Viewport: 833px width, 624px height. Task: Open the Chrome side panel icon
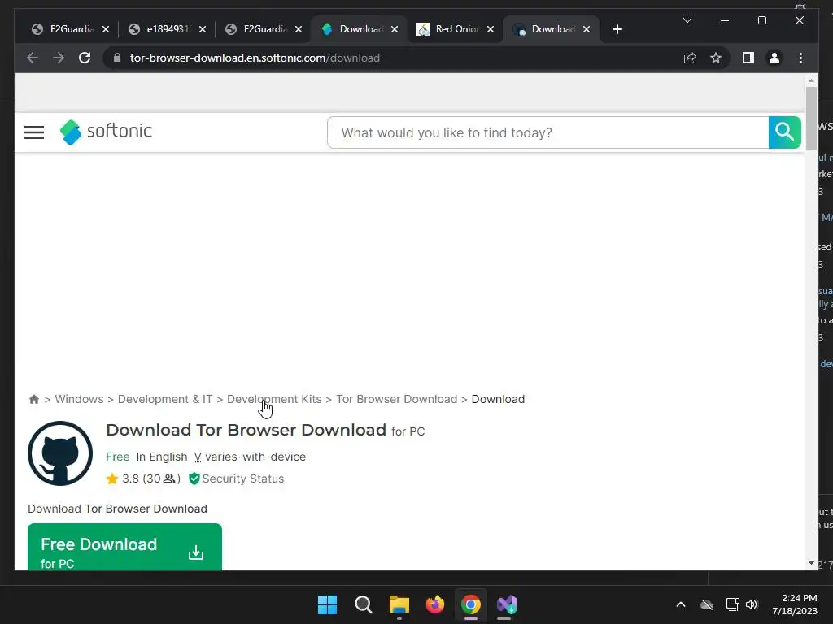point(748,58)
